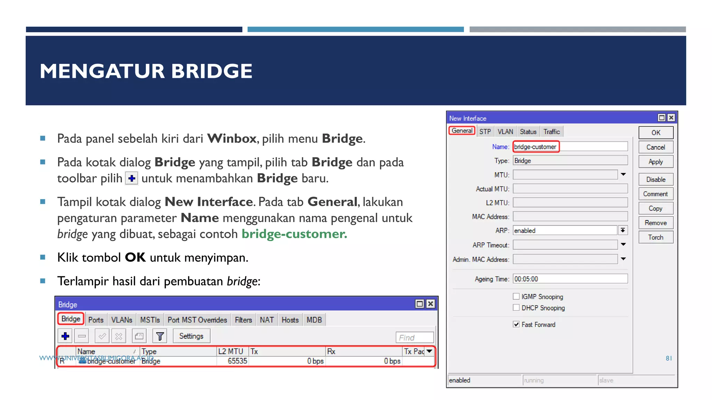Click the Cancel button

[656, 147]
